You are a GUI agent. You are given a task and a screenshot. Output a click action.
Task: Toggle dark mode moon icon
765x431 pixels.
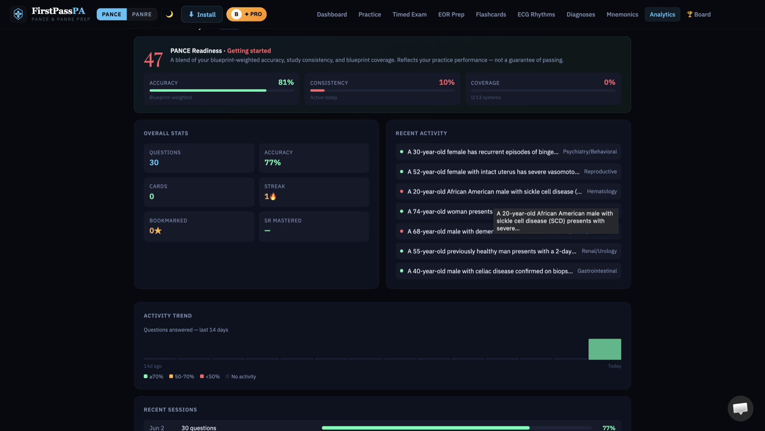[169, 14]
